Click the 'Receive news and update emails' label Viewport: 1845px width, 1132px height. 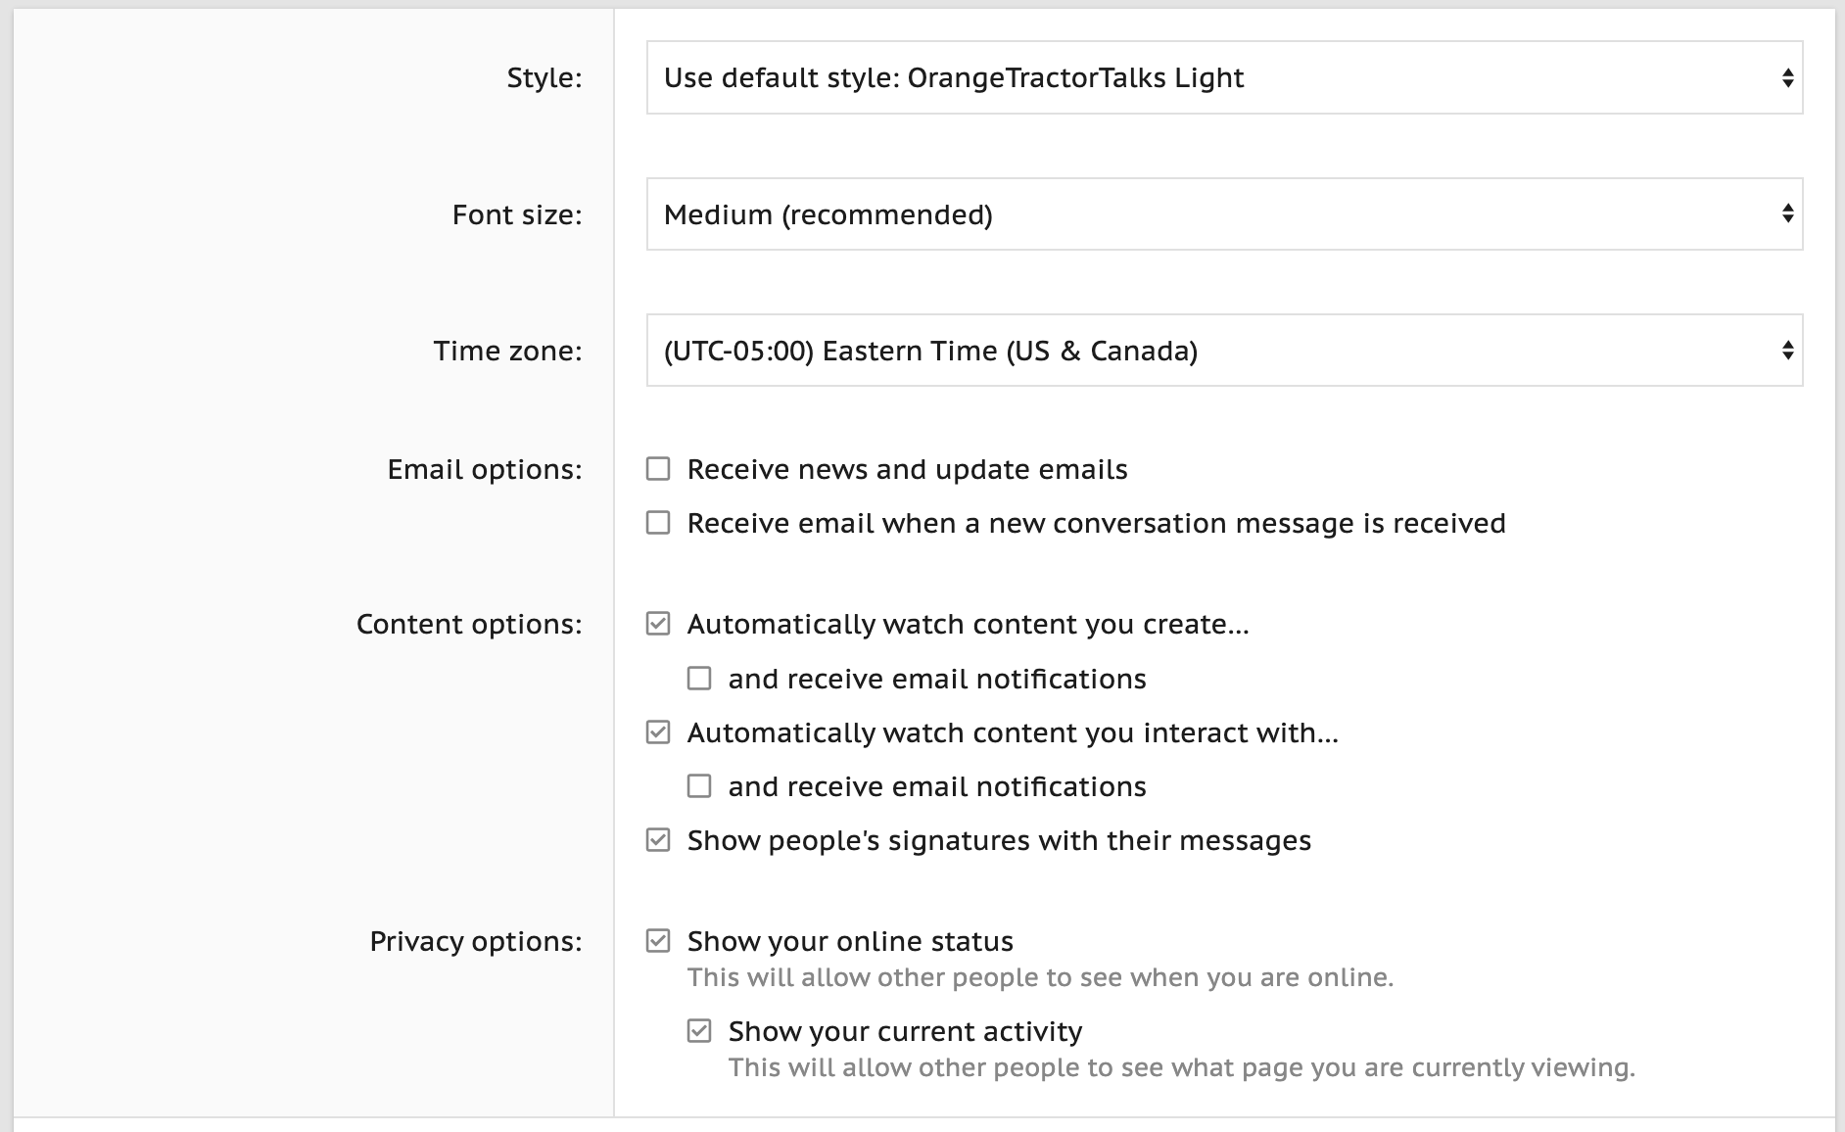pyautogui.click(x=907, y=469)
